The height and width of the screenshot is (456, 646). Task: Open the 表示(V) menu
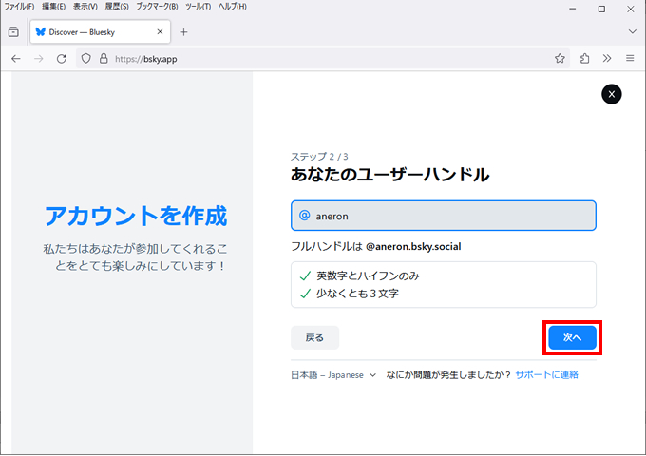(85, 7)
